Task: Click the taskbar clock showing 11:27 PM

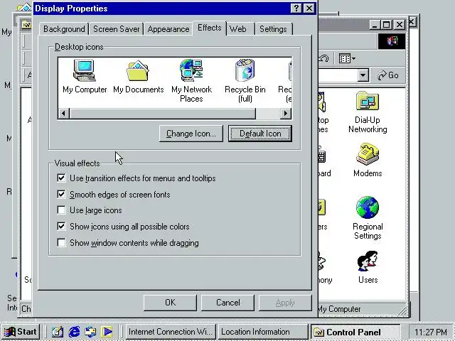Action: pyautogui.click(x=430, y=332)
